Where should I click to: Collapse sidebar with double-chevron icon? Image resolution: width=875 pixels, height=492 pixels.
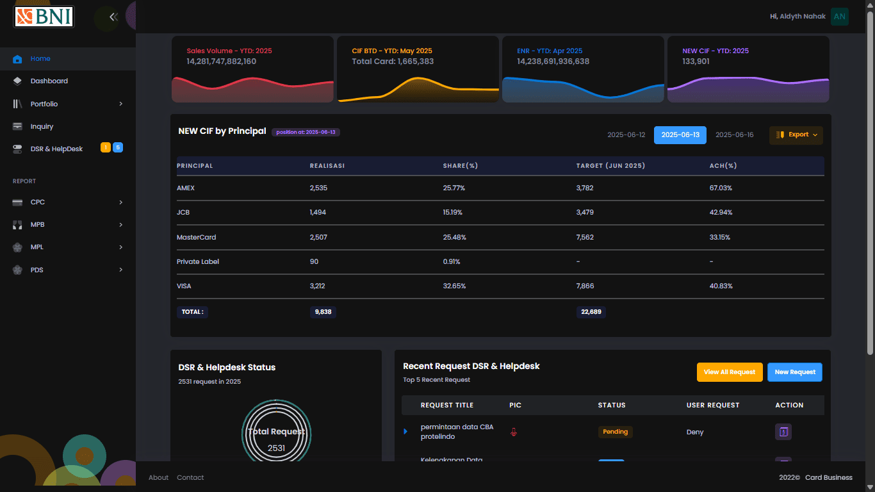[x=113, y=17]
